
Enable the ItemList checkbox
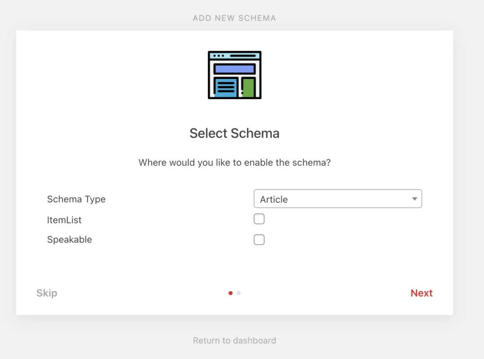click(259, 219)
